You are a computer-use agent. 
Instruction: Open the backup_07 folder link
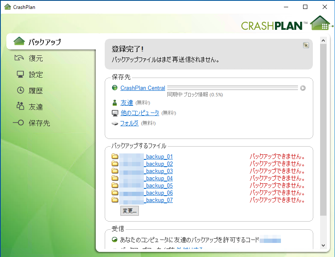click(x=159, y=200)
